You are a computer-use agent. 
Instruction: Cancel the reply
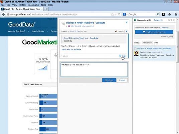[122, 80]
